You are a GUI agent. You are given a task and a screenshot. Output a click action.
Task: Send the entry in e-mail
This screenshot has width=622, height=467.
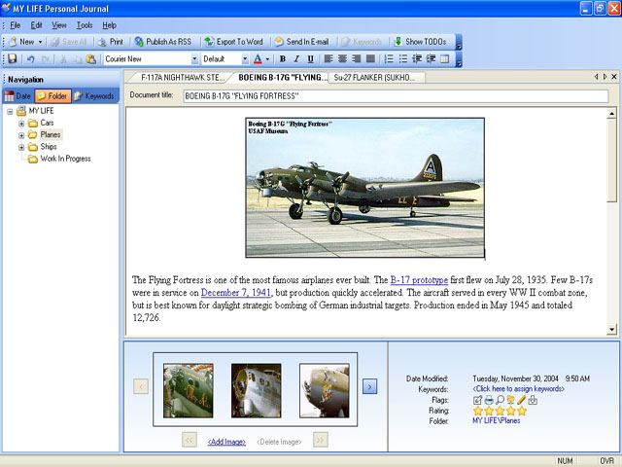pos(302,42)
